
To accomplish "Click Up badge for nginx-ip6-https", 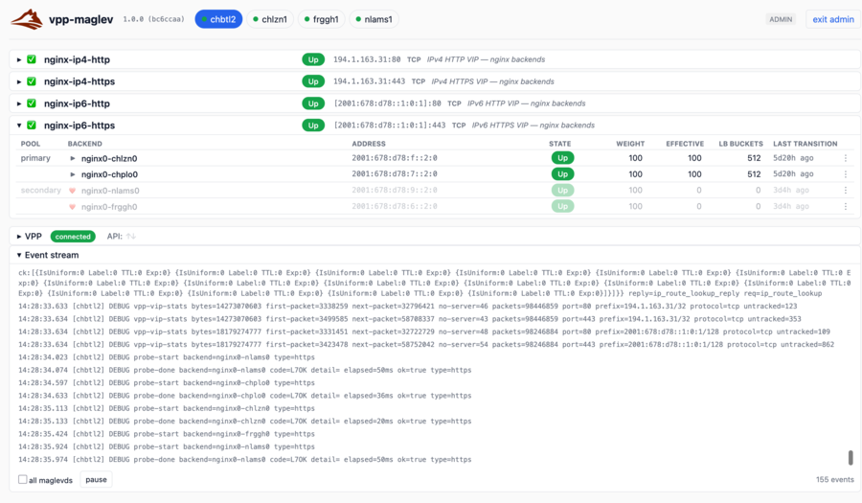I will click(x=313, y=126).
